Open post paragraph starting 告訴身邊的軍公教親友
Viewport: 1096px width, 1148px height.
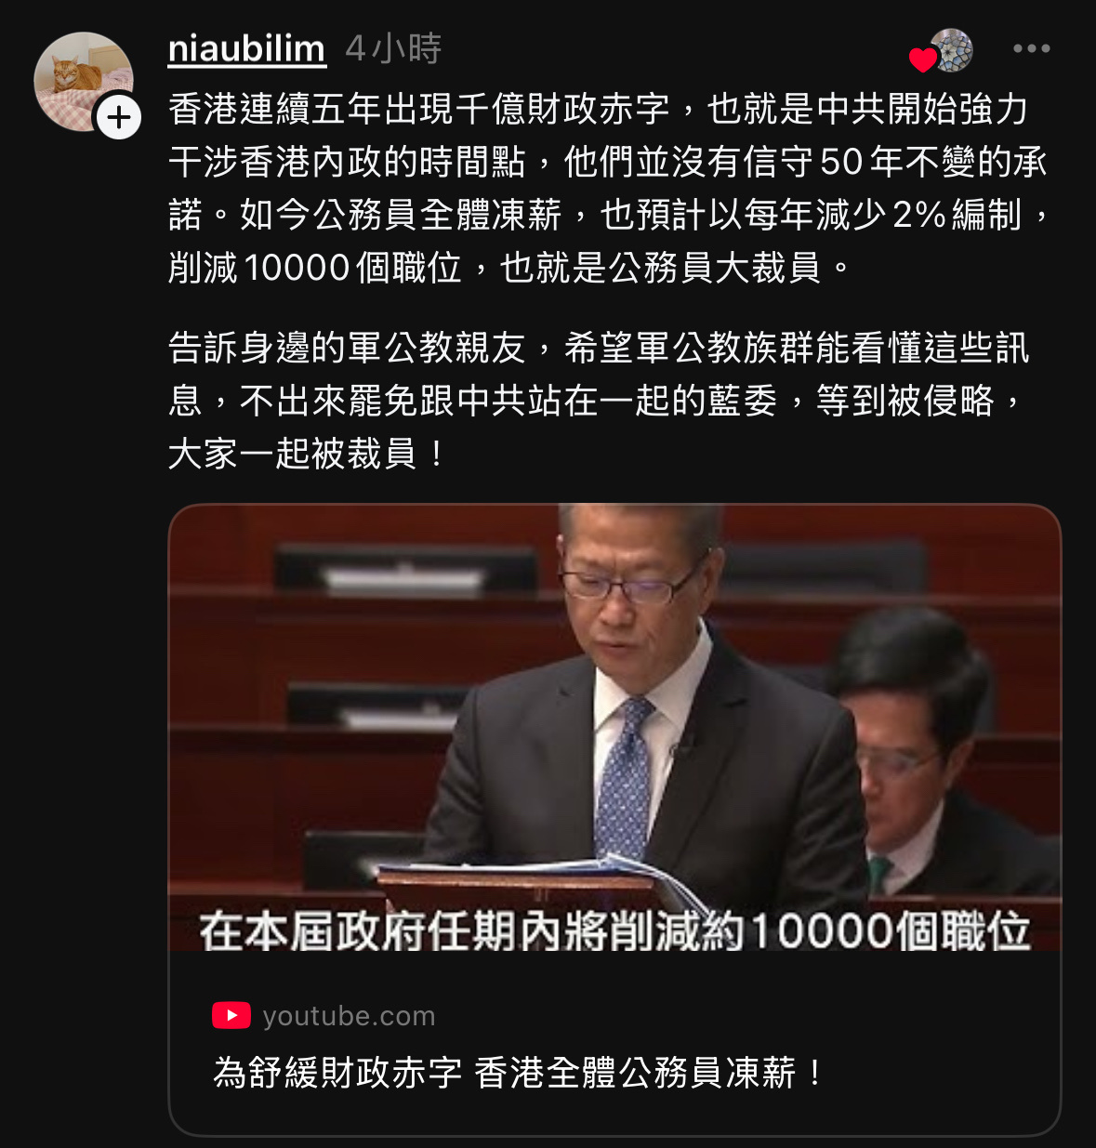pos(599,401)
